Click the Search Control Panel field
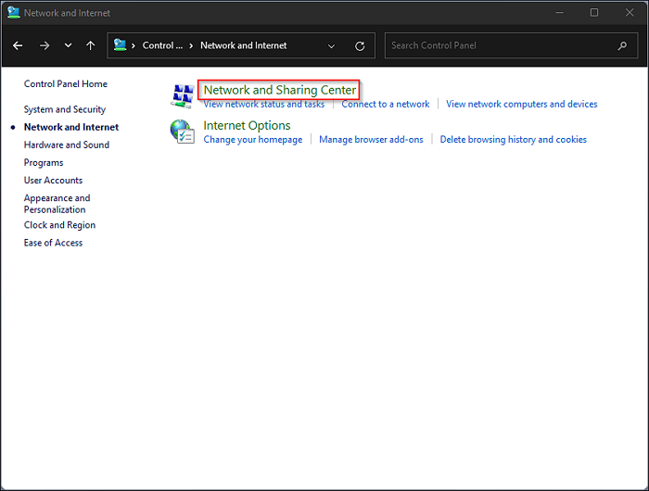 [x=501, y=45]
